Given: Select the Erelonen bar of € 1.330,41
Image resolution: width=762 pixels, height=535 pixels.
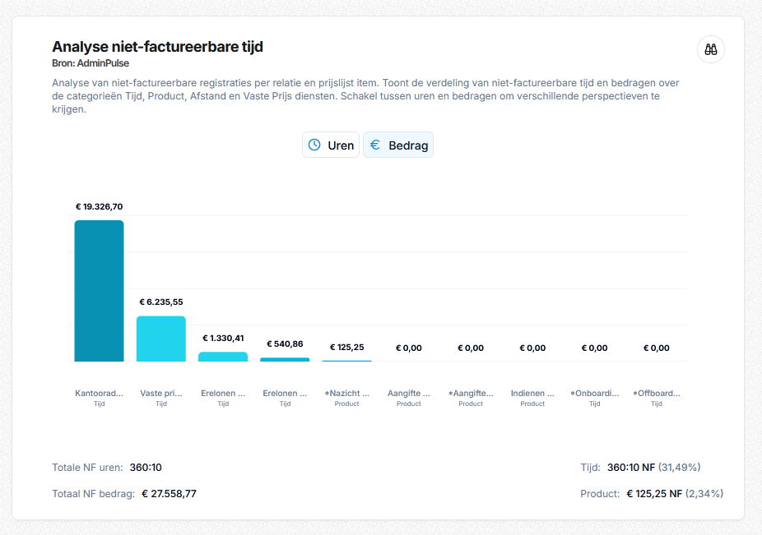Looking at the screenshot, I should (x=223, y=357).
